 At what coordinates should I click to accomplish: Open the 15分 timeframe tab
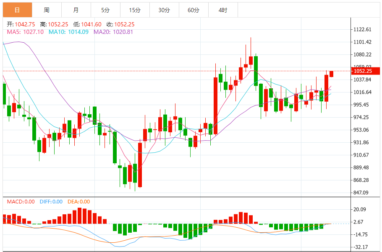point(135,10)
